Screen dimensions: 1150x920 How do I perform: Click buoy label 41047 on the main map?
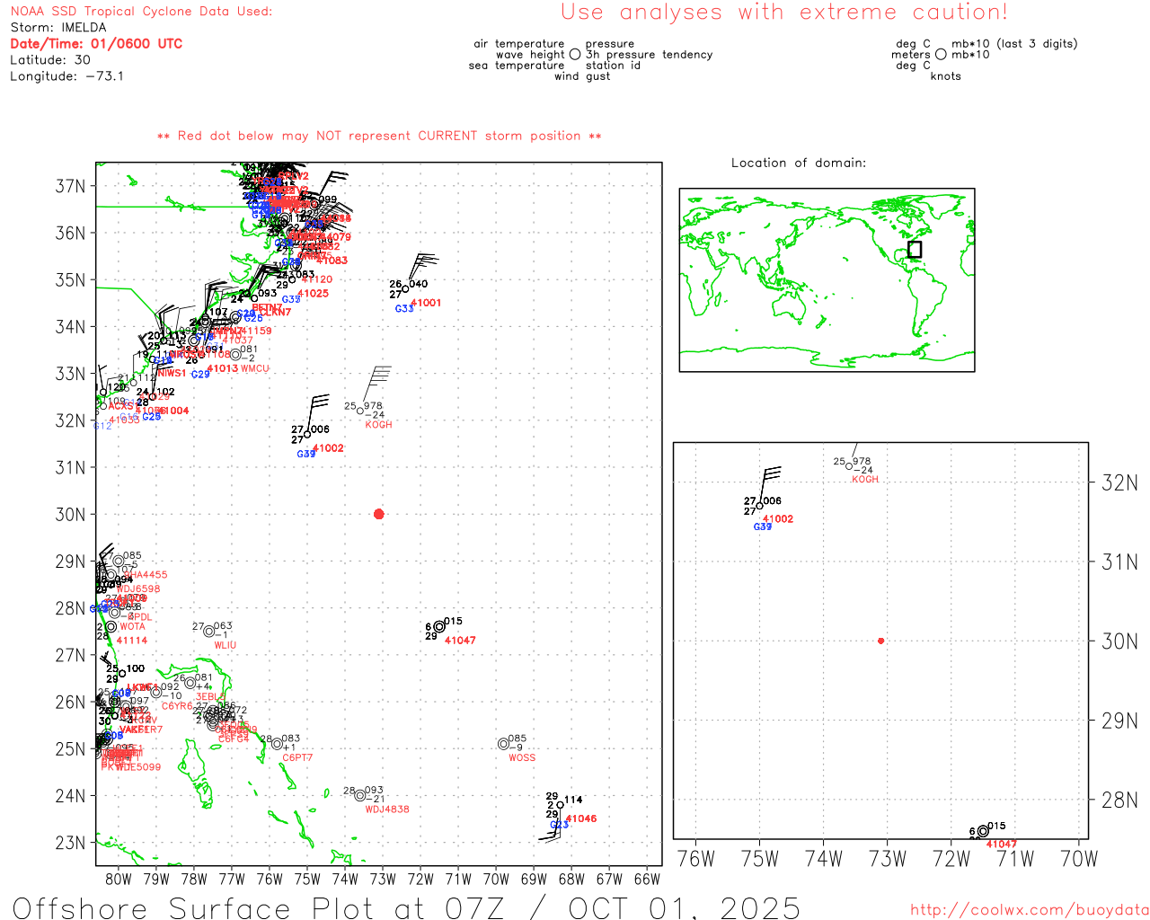tap(460, 641)
